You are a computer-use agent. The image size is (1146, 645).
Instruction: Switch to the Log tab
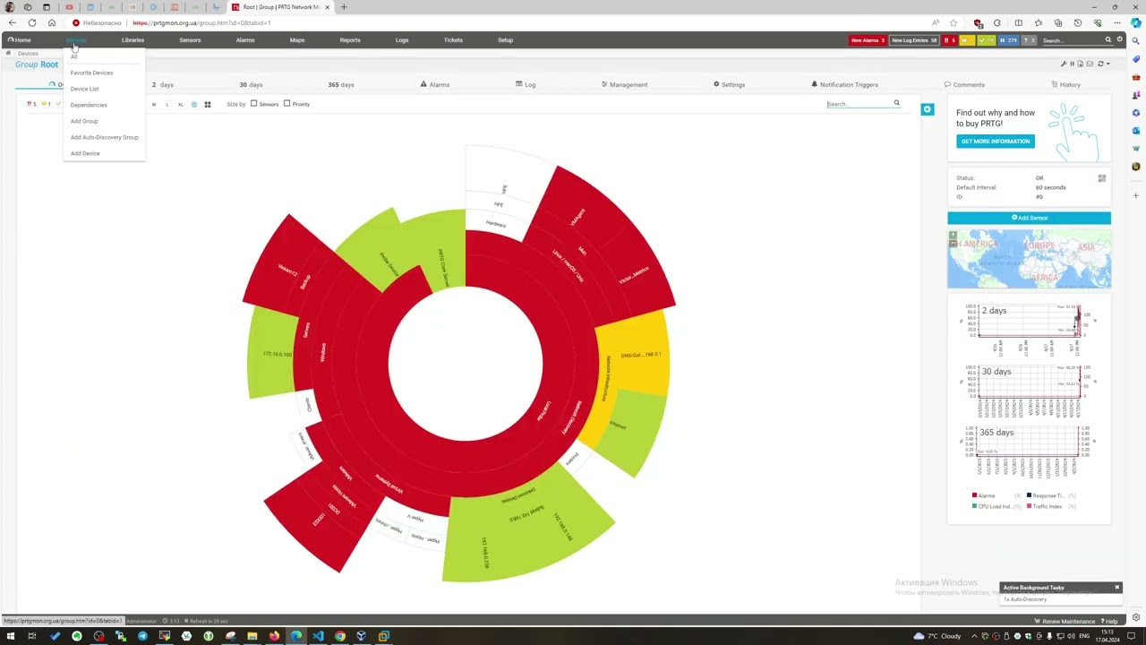[x=526, y=84]
